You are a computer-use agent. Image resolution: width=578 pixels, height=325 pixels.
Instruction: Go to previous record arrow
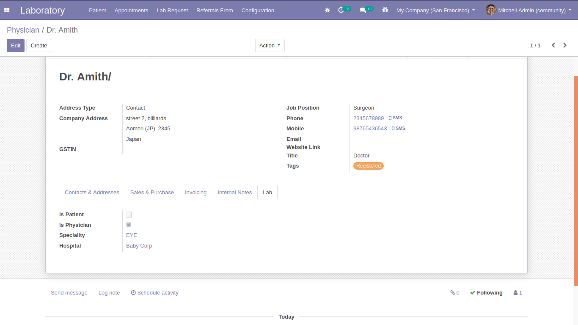(x=553, y=45)
